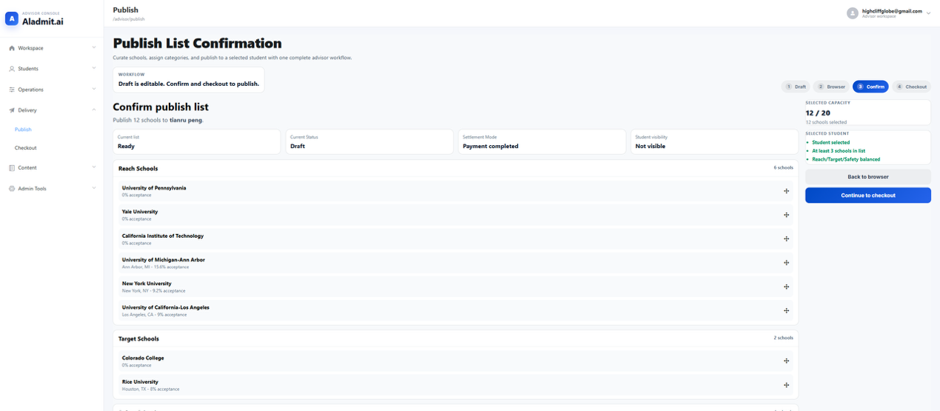The height and width of the screenshot is (411, 940).
Task: Click the Admin Tools gear icon
Action: pyautogui.click(x=12, y=189)
